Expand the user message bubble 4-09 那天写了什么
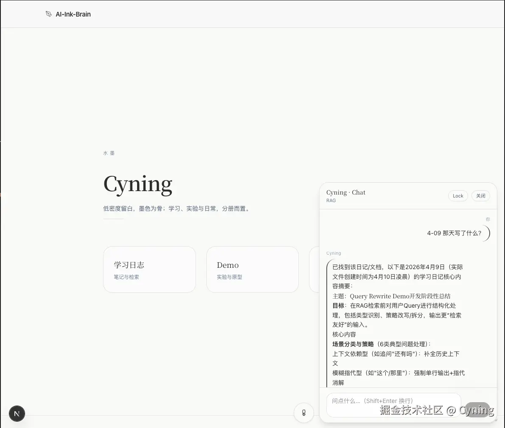The width and height of the screenshot is (505, 428). tap(454, 233)
